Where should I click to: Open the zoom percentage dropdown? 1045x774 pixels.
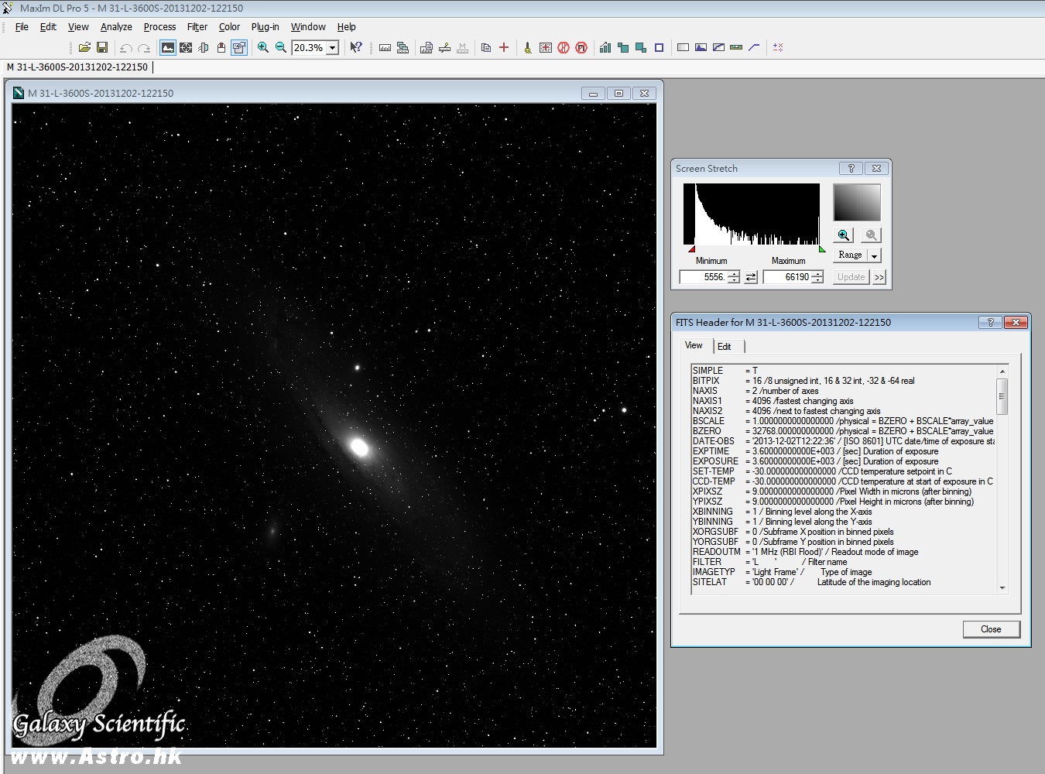tap(333, 48)
